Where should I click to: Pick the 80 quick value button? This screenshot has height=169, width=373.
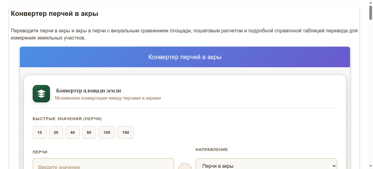[89, 132]
